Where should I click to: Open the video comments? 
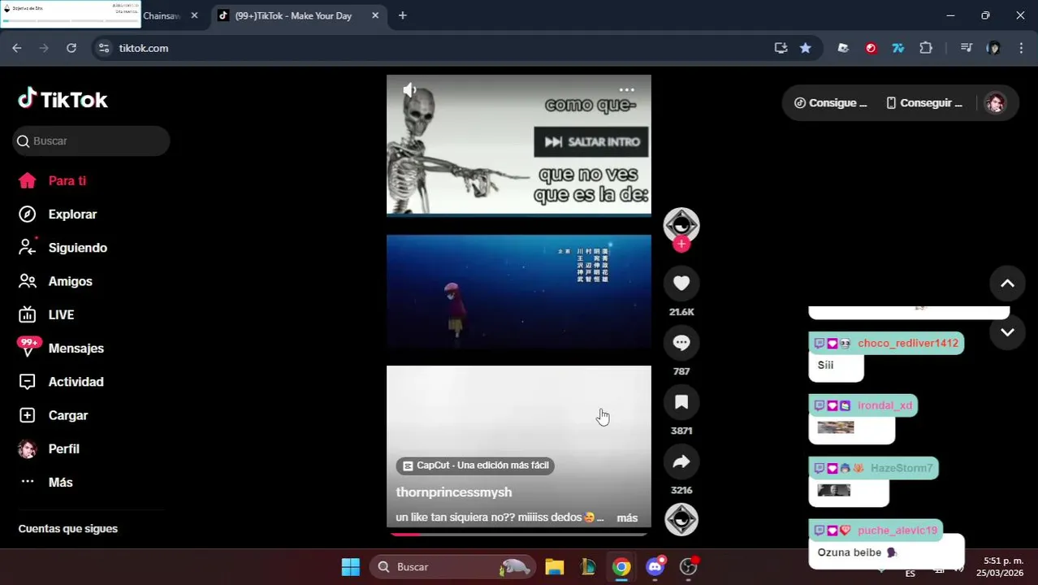681,343
